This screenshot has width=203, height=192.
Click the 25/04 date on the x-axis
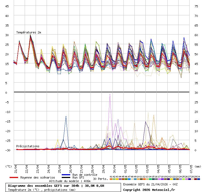pos(60,168)
